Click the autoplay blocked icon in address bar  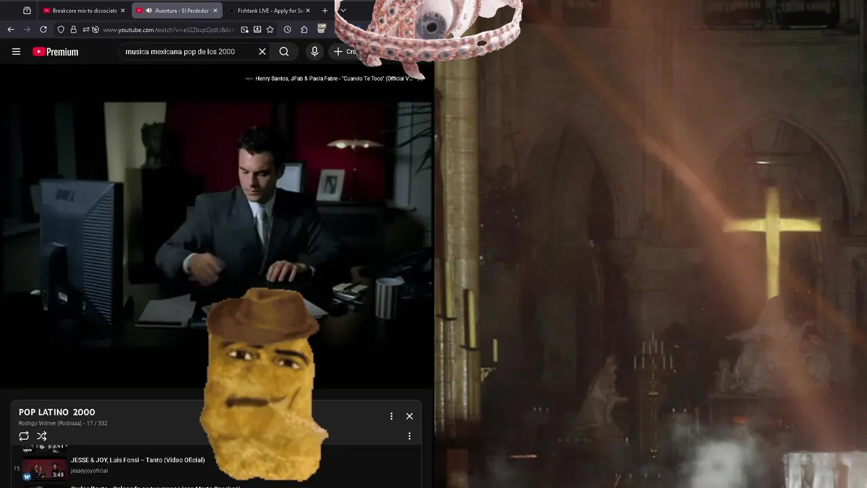96,30
